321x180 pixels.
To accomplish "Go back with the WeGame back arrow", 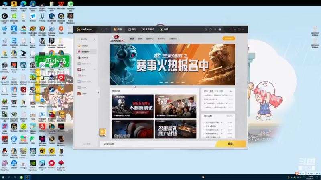I will click(102, 29).
